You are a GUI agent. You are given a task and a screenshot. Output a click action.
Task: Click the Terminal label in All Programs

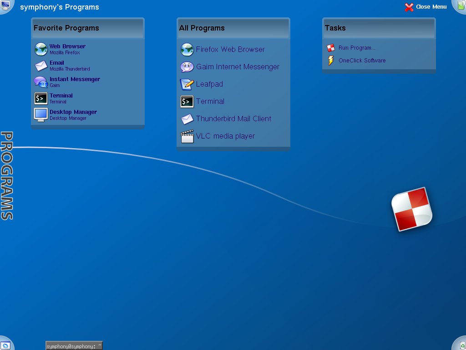(x=210, y=102)
